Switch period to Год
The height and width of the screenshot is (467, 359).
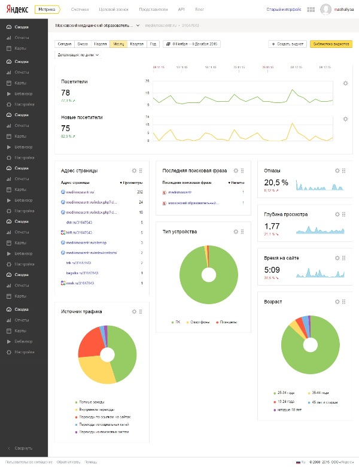[x=153, y=44]
